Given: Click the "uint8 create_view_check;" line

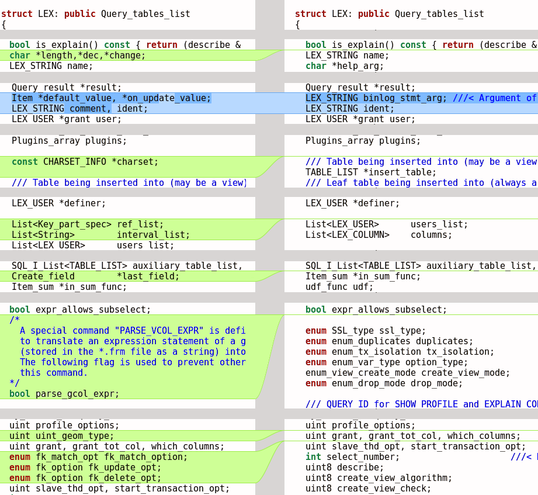Looking at the screenshot, I should pyautogui.click(x=368, y=489).
